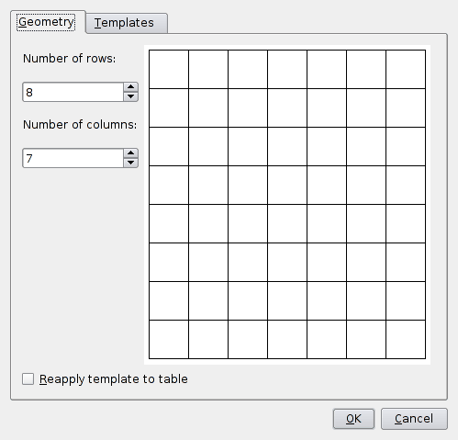Switch to the Templates tab
Viewport: 458px width, 440px height.
click(127, 23)
